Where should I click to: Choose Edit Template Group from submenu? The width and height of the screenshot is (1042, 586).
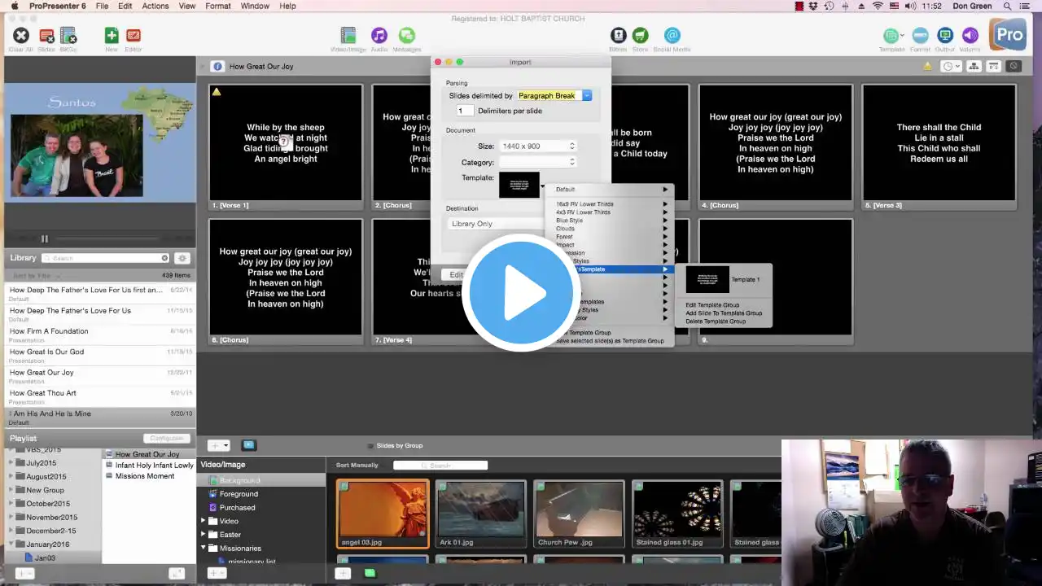[x=712, y=305]
